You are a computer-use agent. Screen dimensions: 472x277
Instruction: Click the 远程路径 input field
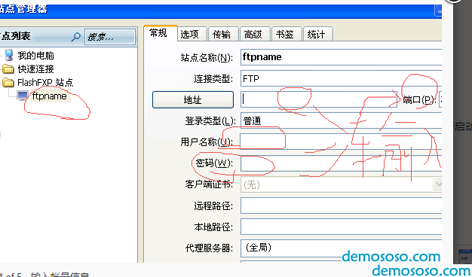point(341,205)
